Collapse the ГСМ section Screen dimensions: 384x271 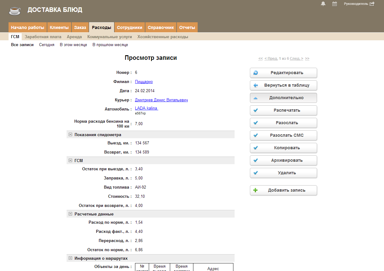(x=71, y=161)
